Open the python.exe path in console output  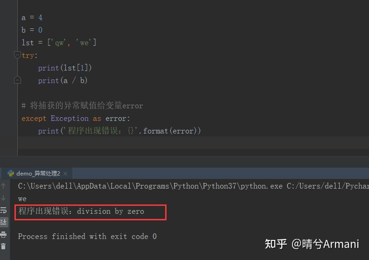pos(150,186)
